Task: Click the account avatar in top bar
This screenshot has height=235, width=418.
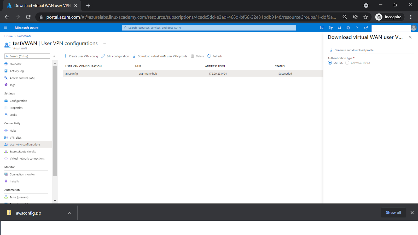Action: point(414,28)
